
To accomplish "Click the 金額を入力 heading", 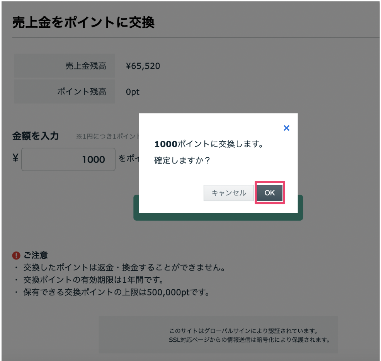I will [x=36, y=136].
